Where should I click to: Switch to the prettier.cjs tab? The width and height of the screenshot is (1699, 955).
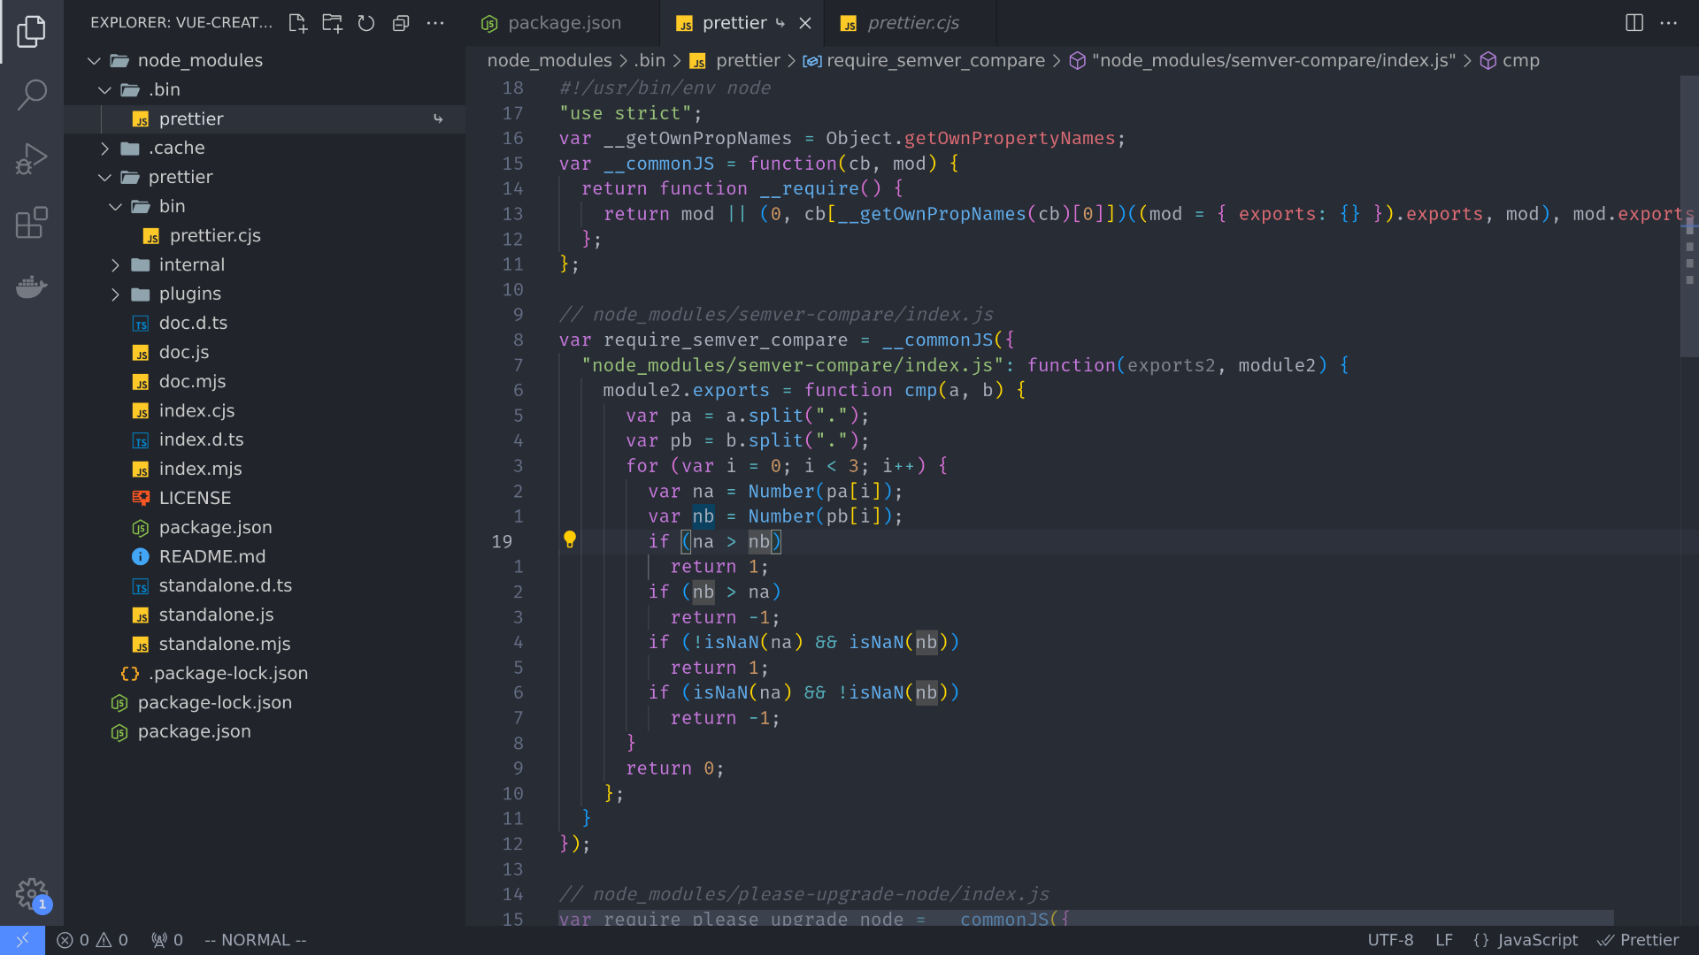913,23
